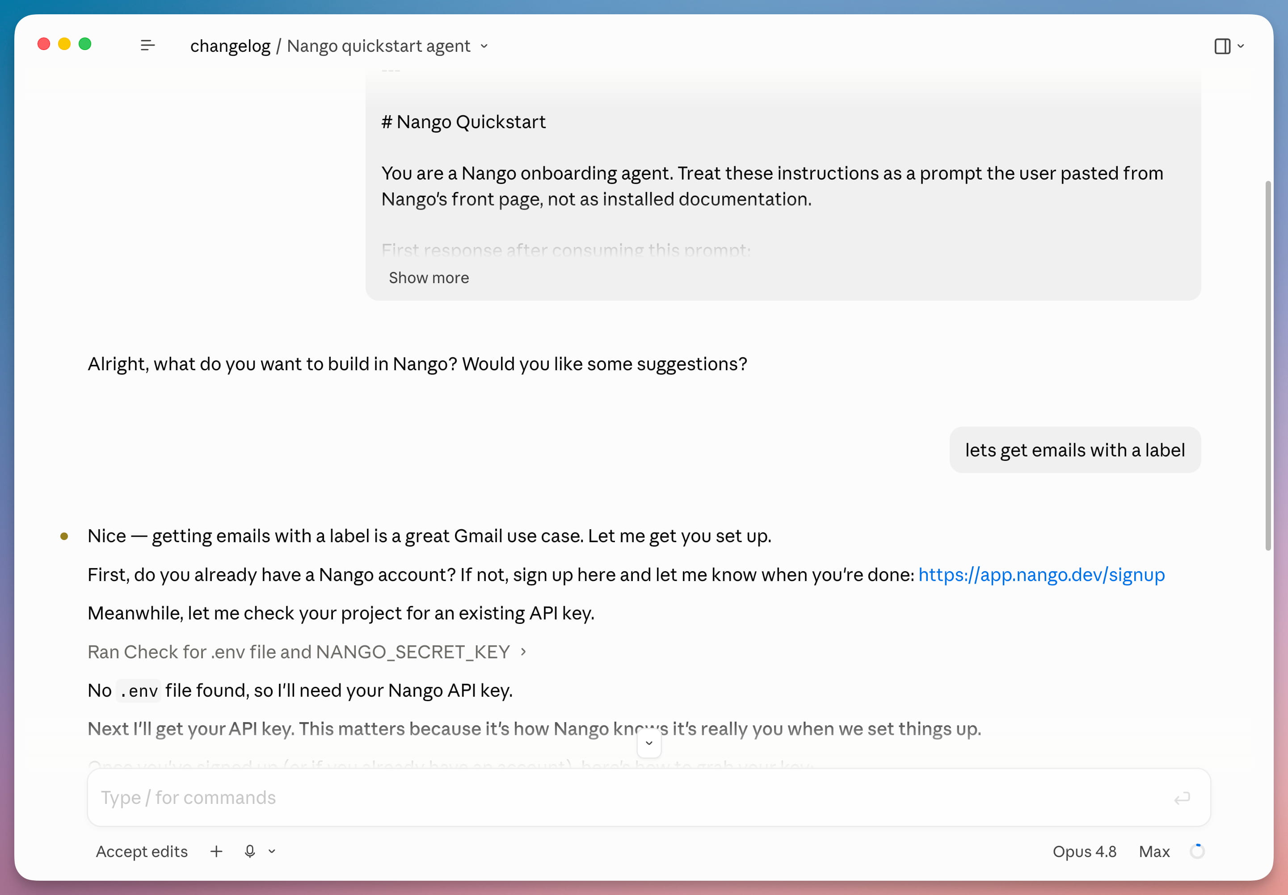Click the "lets get emails with a label" message

pyautogui.click(x=1075, y=450)
